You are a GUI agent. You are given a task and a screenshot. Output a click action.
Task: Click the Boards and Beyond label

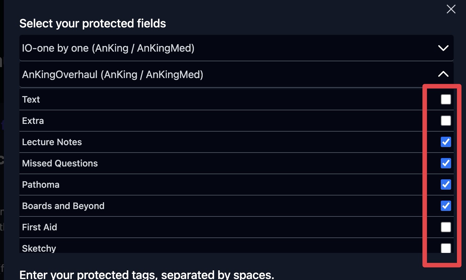point(63,206)
